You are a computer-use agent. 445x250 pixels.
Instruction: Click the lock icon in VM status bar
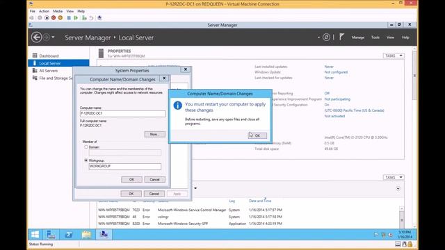click(410, 244)
